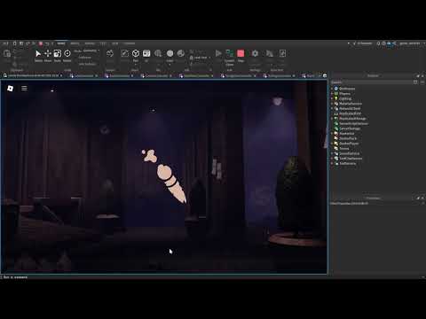Open Game Settings gear icon

[255, 53]
